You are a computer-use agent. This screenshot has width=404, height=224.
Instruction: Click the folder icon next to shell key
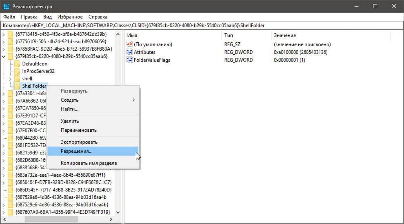[17, 79]
